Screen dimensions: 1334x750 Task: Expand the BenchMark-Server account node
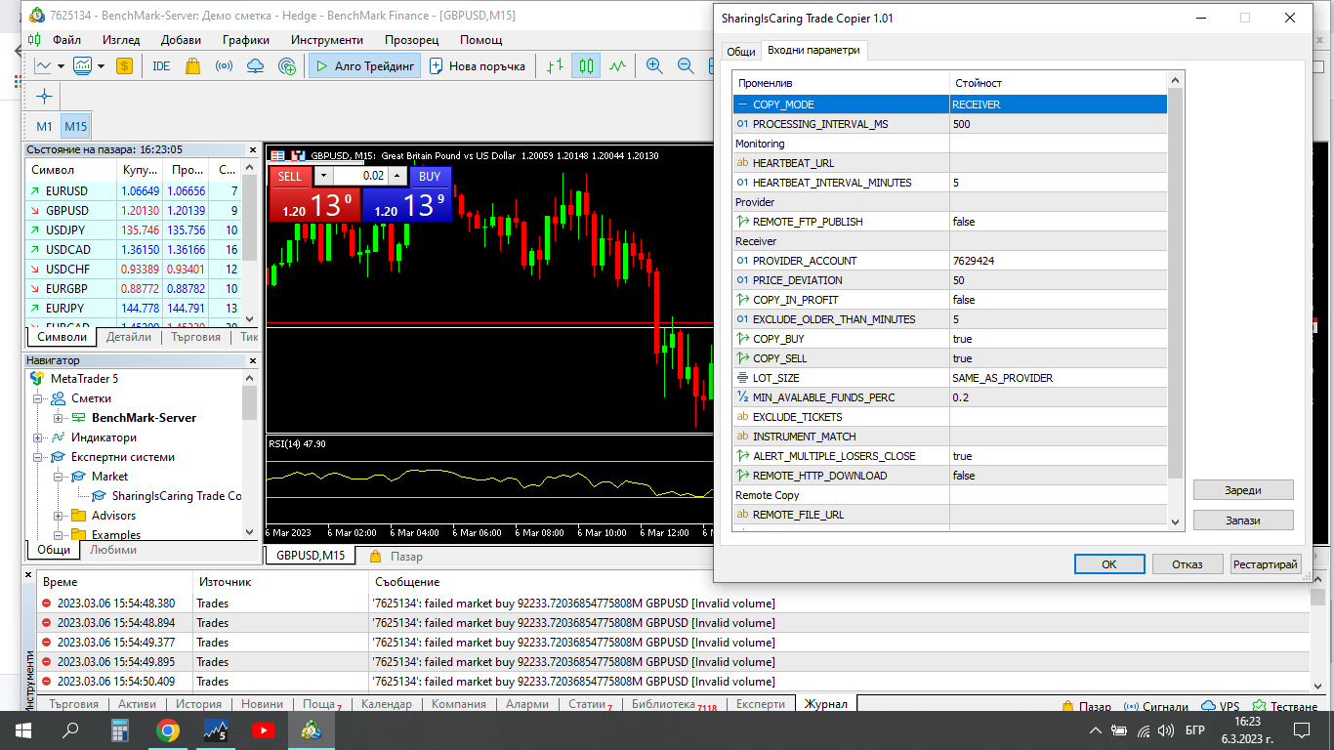click(59, 418)
